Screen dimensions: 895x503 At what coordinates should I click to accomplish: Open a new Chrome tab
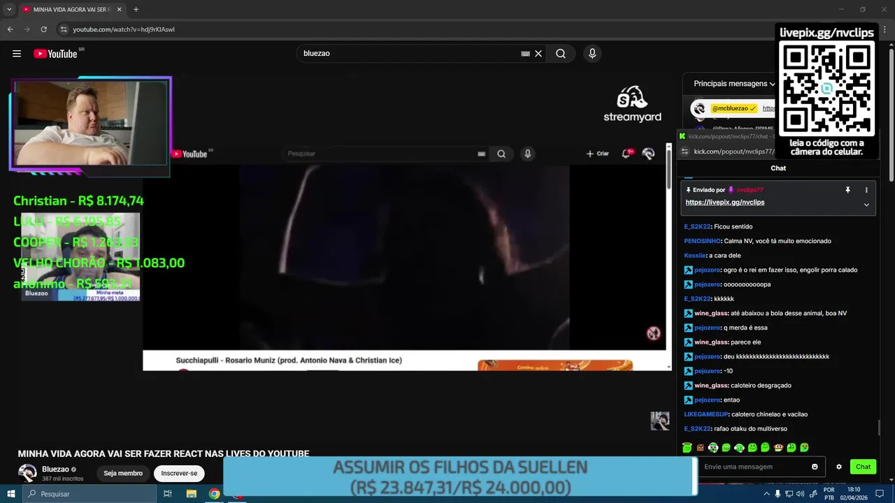coord(136,10)
